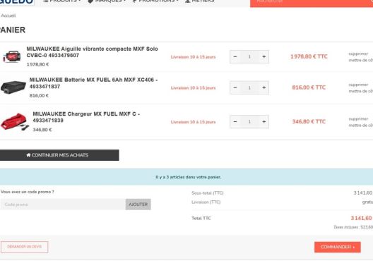
Task: Increase quantity of Aiguille vibrante compacte
Action: coord(264,56)
